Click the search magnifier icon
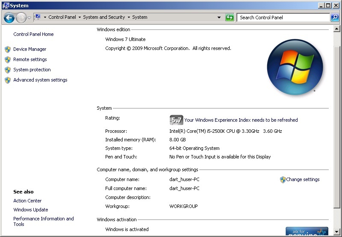Viewport: 342px width, 237px height. (x=335, y=18)
